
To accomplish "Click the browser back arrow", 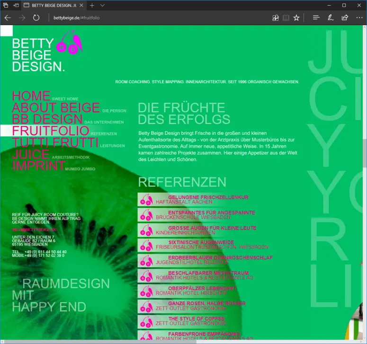I will click(8, 18).
